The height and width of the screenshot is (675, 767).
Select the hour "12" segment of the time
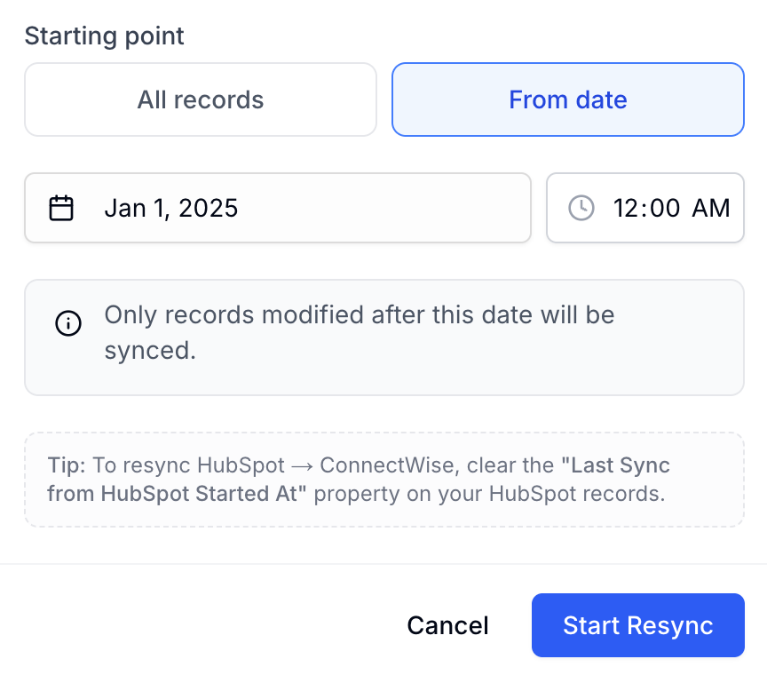[x=625, y=208]
